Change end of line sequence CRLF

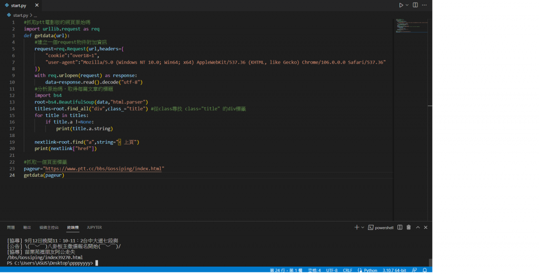coord(347,271)
